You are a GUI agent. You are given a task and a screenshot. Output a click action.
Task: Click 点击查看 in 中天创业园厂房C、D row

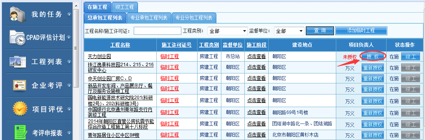256,78
